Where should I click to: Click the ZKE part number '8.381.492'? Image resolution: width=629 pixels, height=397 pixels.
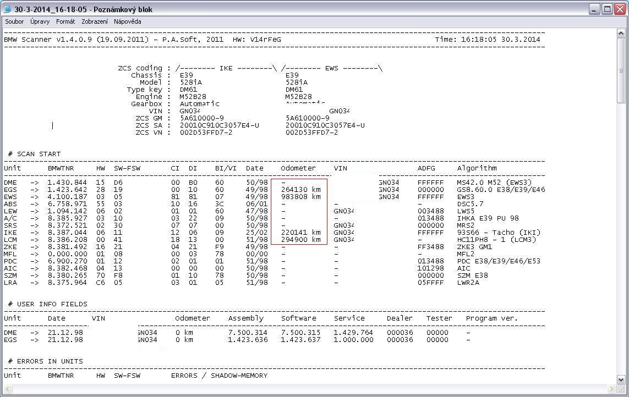coord(67,247)
